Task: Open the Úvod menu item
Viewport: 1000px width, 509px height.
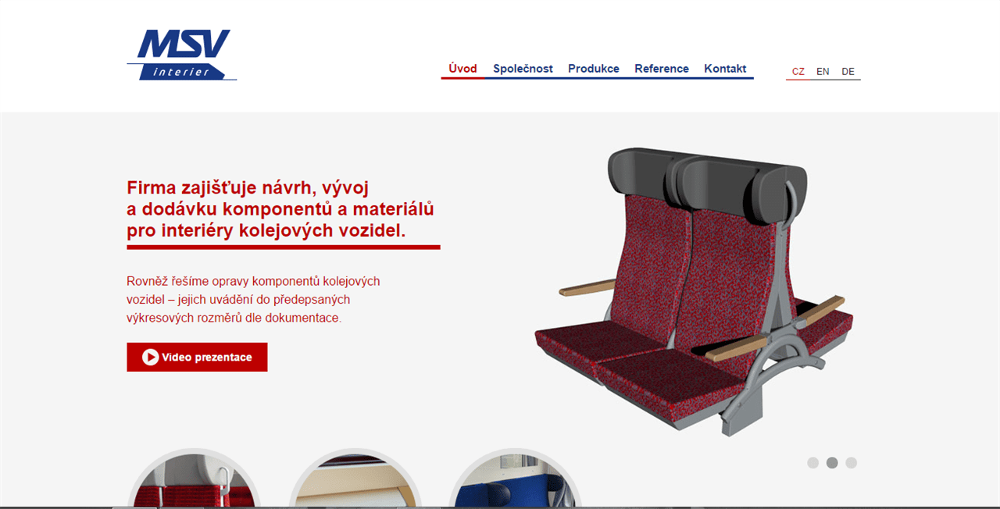Action: coord(462,69)
